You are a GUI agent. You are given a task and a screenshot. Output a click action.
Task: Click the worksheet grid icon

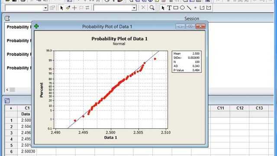(x=7, y=101)
